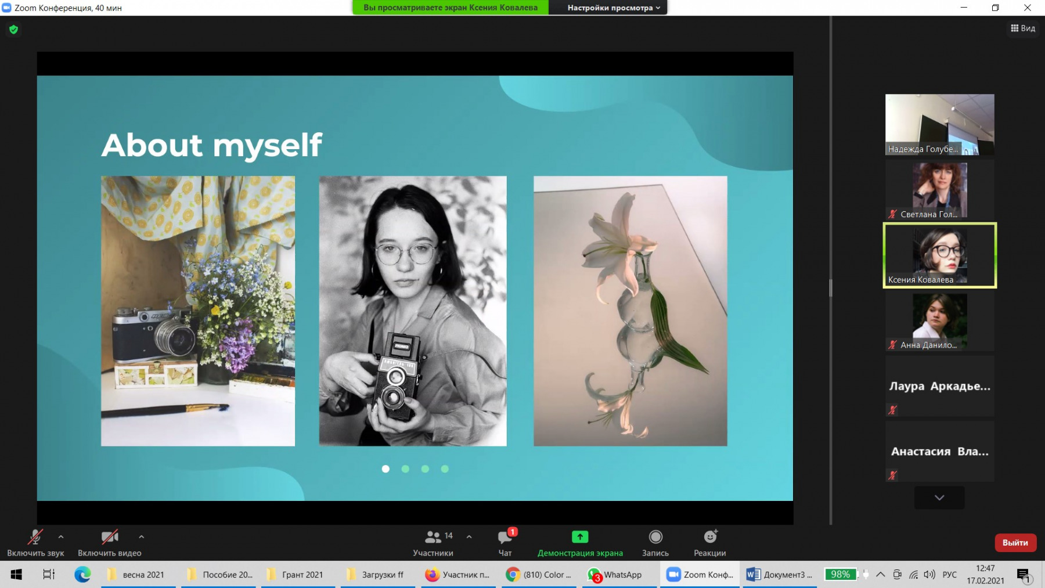Select the second slide indicator dot
The width and height of the screenshot is (1045, 588).
[x=405, y=469]
